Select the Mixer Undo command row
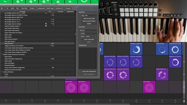Screen dimensions: 187x105 click(x=37, y=35)
